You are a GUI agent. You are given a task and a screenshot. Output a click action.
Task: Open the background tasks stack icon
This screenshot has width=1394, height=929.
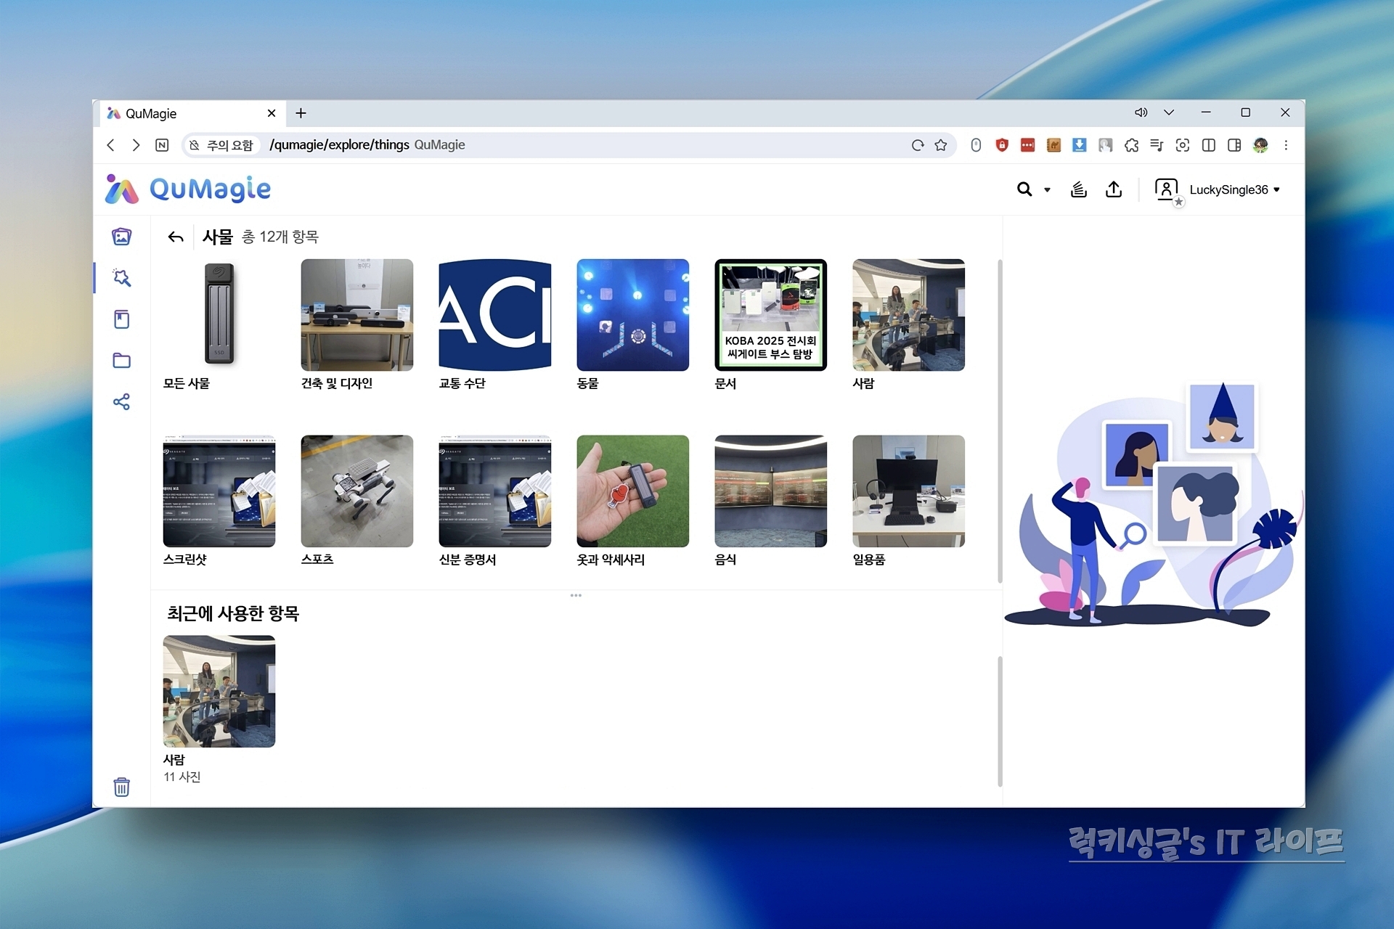[x=1079, y=189]
